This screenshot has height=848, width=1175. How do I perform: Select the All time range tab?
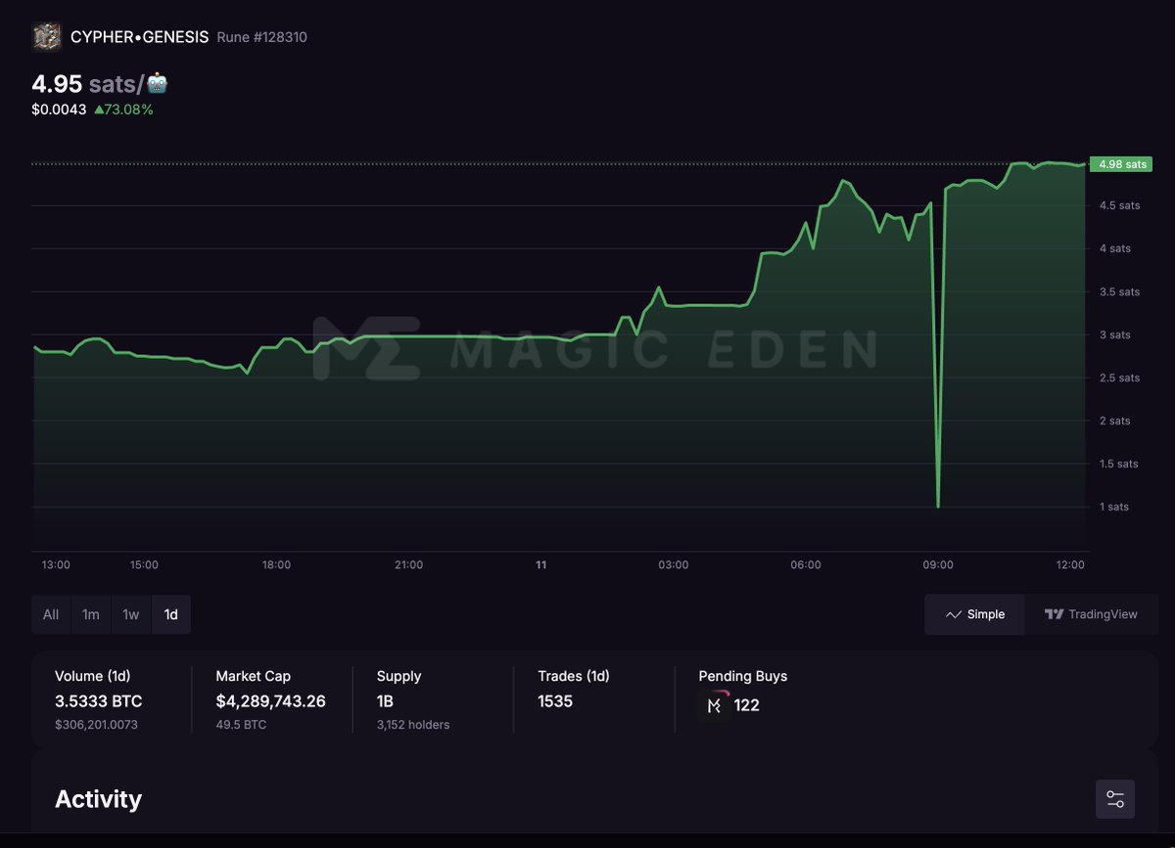[x=51, y=614]
